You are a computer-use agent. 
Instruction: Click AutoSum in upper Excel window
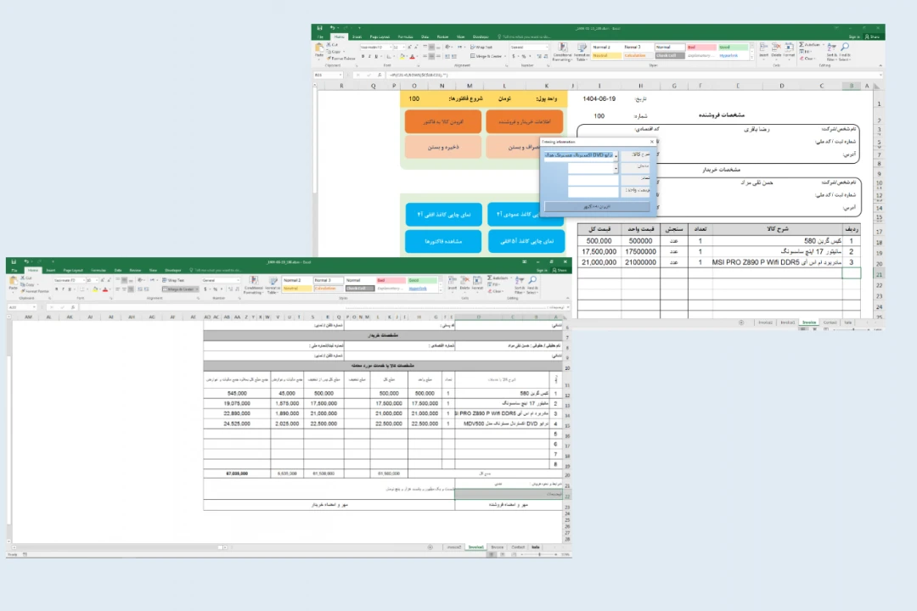point(810,45)
